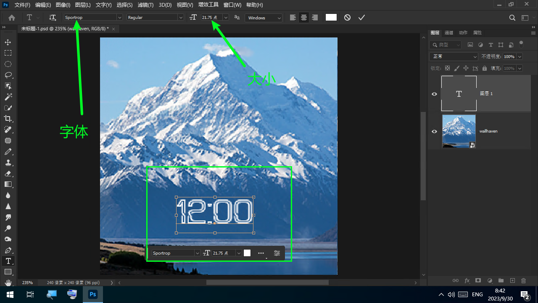Open the Sportrop font family dropdown
This screenshot has height=303, width=538.
(119, 18)
